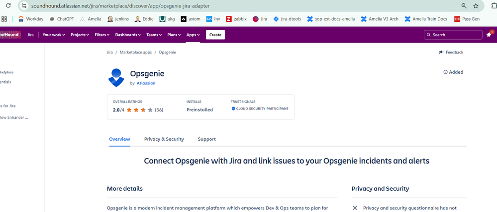Expand the Your work dropdown
The height and width of the screenshot is (212, 497).
click(x=54, y=35)
